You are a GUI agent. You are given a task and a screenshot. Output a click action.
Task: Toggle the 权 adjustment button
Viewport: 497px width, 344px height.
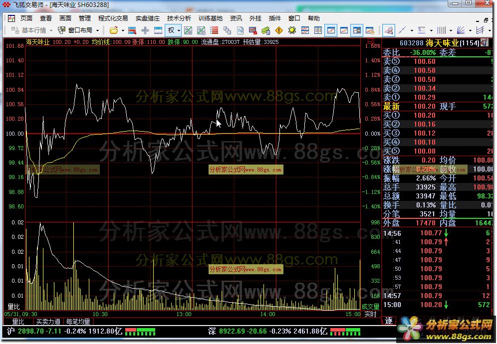171,30
